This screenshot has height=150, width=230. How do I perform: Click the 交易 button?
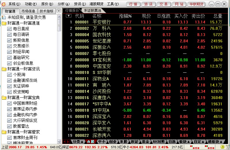[x=164, y=4]
